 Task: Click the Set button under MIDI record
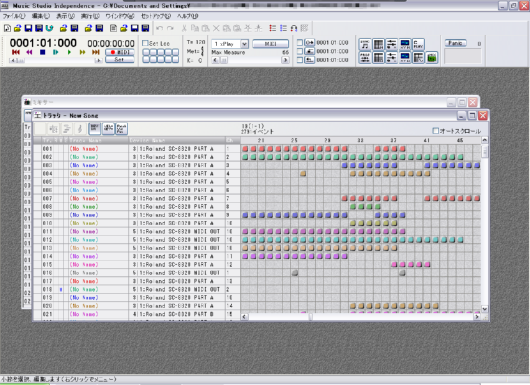[x=119, y=60]
